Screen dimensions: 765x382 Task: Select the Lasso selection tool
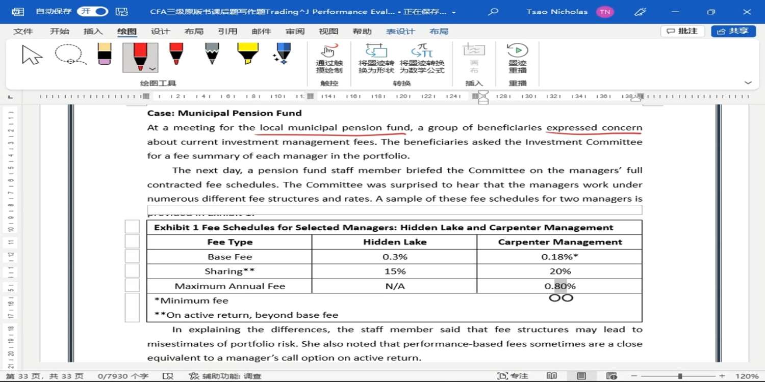[70, 54]
